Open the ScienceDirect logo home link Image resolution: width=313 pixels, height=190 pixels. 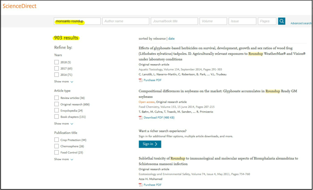(20, 6)
